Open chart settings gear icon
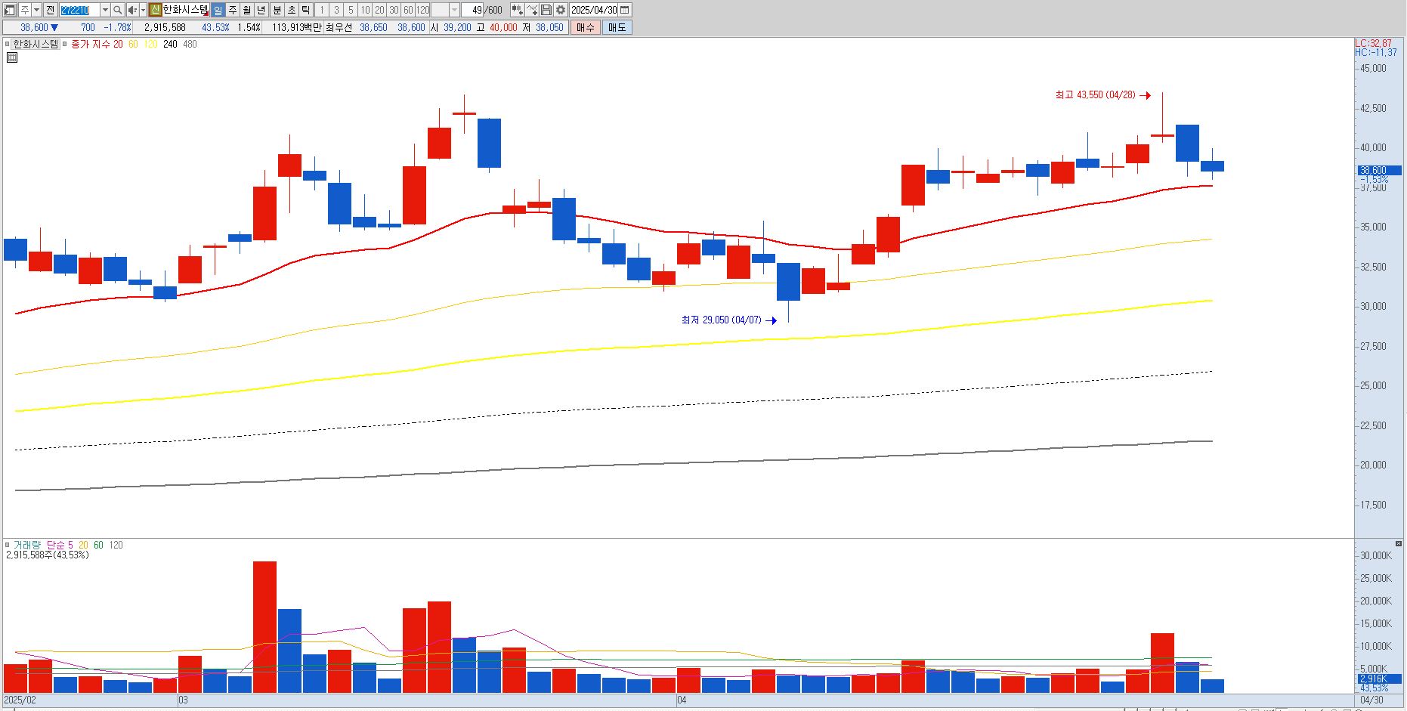 point(561,10)
